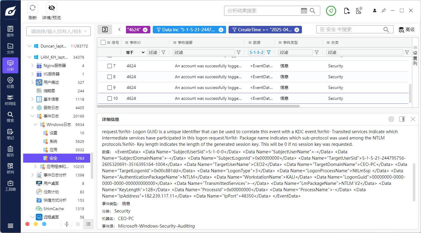The image size is (421, 233).
Task: Open 笔记 in the left sidebar
Action: point(10,134)
